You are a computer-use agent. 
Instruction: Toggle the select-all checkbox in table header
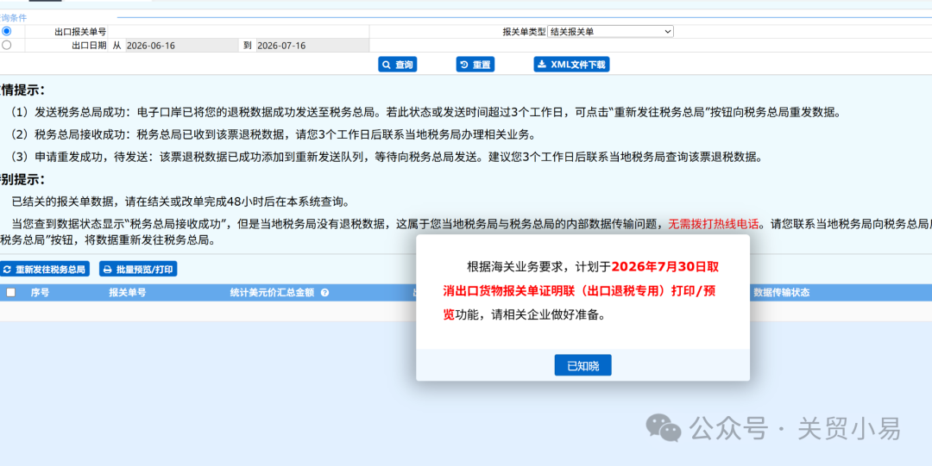[x=10, y=292]
